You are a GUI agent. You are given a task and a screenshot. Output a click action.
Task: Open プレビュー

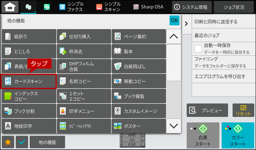coord(207,110)
